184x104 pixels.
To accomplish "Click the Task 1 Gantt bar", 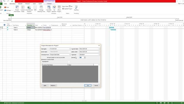I will pyautogui.click(x=112, y=27).
